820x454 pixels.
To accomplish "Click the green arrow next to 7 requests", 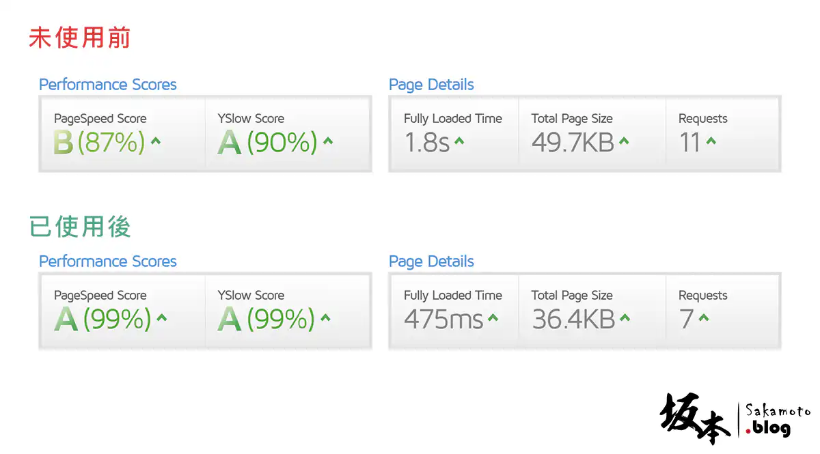I will click(704, 318).
